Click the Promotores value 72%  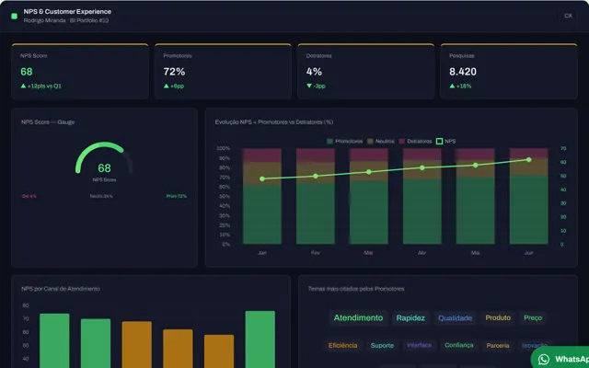[x=174, y=72]
